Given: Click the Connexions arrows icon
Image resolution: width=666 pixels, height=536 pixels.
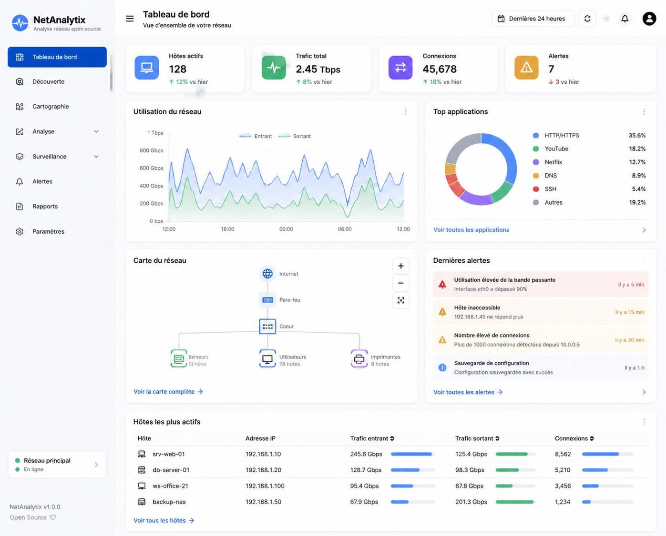Looking at the screenshot, I should (400, 68).
